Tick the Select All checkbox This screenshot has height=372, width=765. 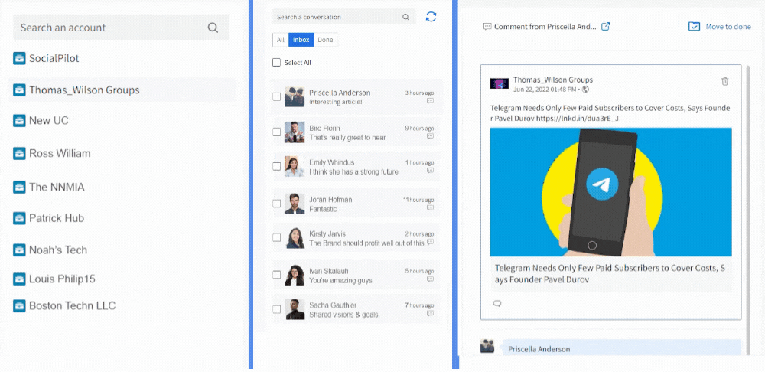[277, 63]
